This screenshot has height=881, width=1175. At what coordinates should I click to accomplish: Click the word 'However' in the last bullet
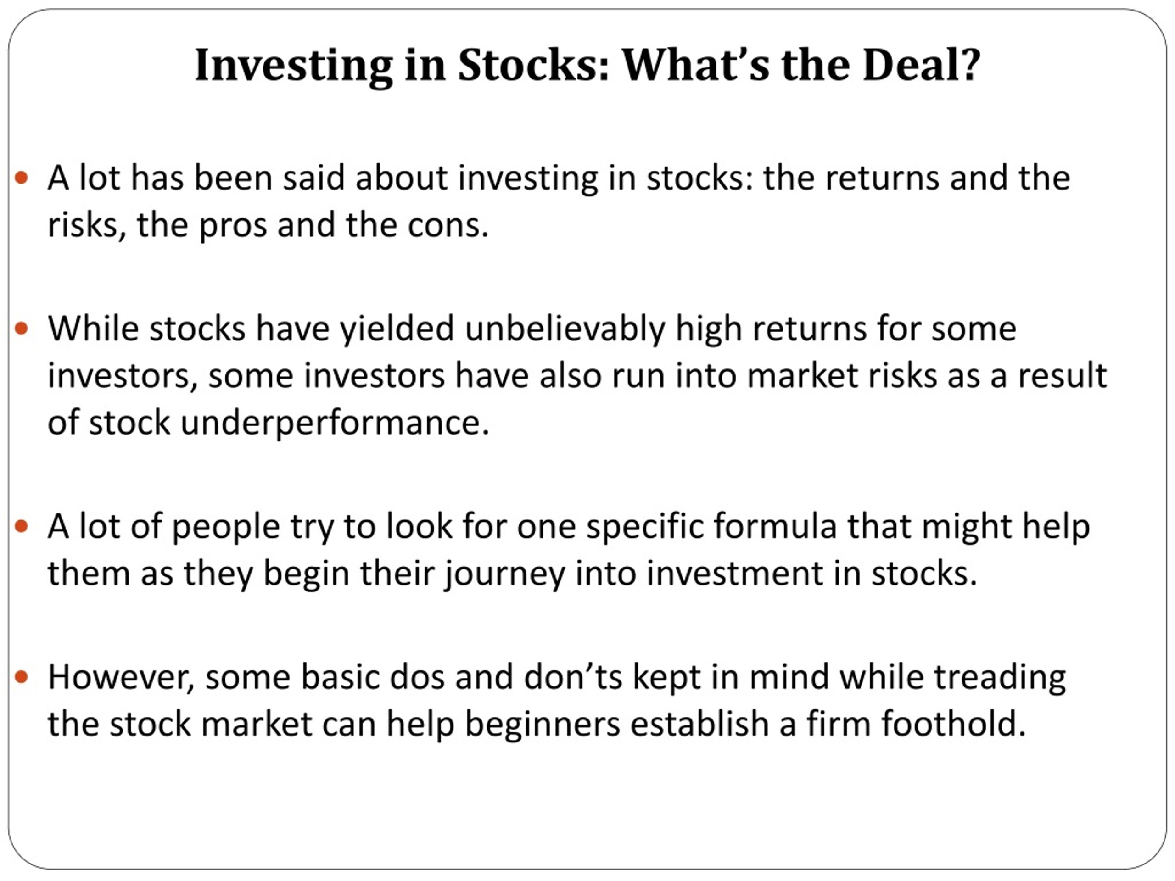point(118,677)
